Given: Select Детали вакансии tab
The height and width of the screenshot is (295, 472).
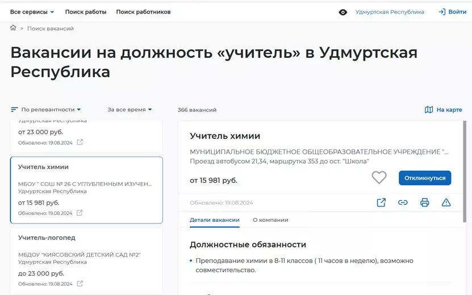Looking at the screenshot, I should 215,220.
